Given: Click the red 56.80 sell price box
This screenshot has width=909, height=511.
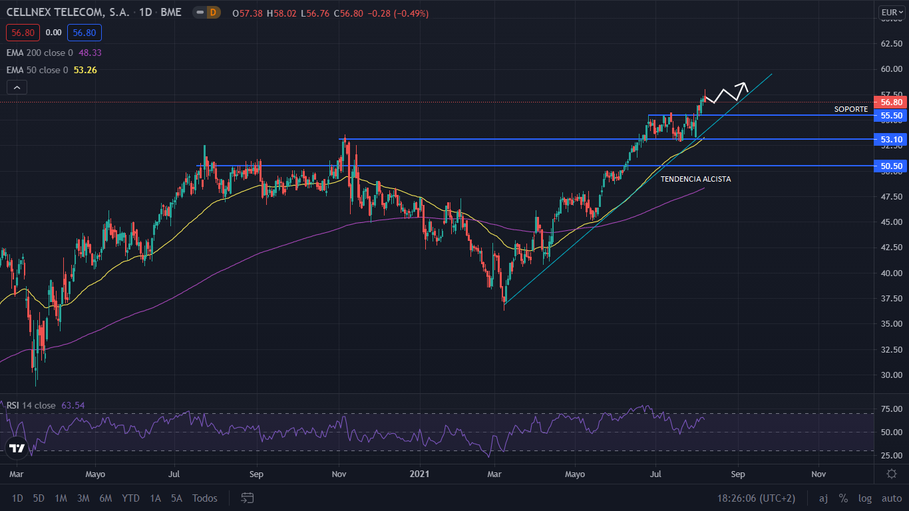Looking at the screenshot, I should point(23,33).
